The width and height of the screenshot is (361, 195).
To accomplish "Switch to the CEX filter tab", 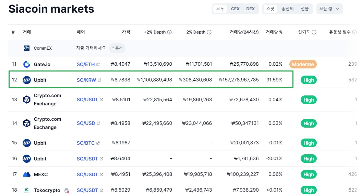I will [235, 9].
